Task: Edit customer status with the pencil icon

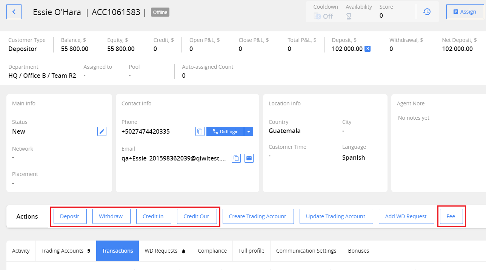Action: 102,131
